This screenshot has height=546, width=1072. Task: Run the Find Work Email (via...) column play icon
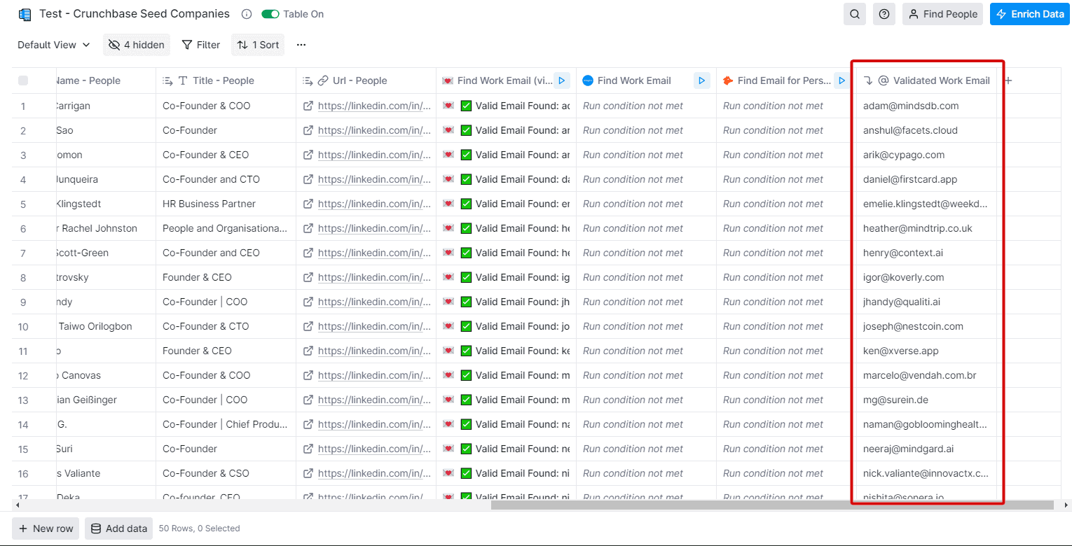click(x=561, y=80)
